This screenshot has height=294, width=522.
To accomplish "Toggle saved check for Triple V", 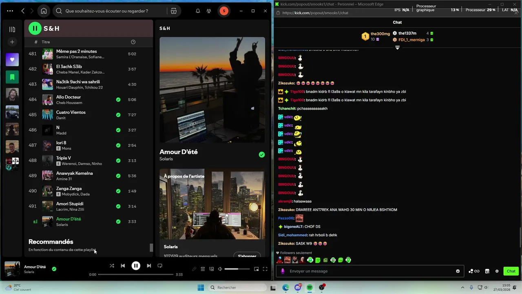I will point(118,160).
